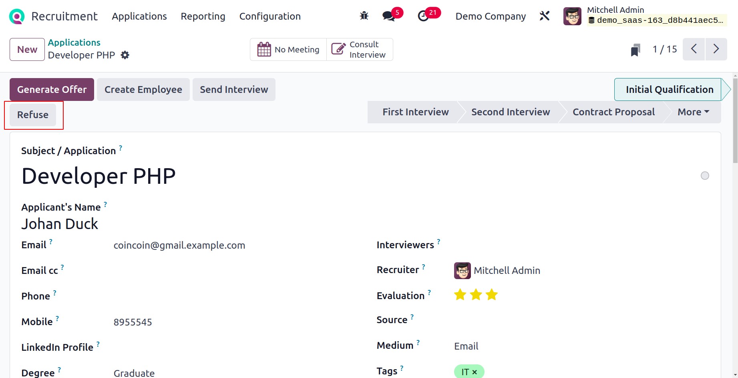Click the wrench and screwdriver tools icon
This screenshot has width=738, height=378.
pyautogui.click(x=545, y=16)
